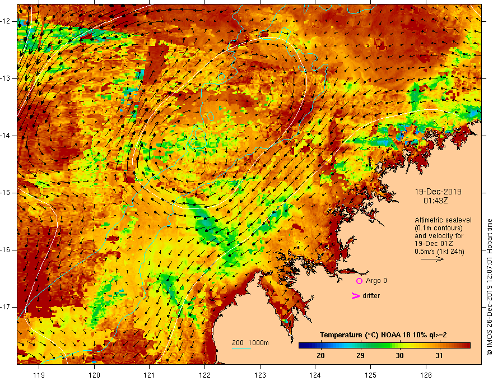493x381 pixels.
Task: Click the "(0.1m contours)" text
Action: click(x=439, y=228)
